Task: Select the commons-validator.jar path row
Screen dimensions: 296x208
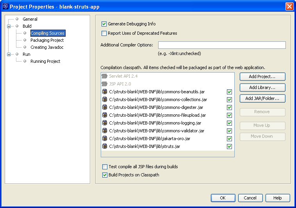Action: click(168, 131)
